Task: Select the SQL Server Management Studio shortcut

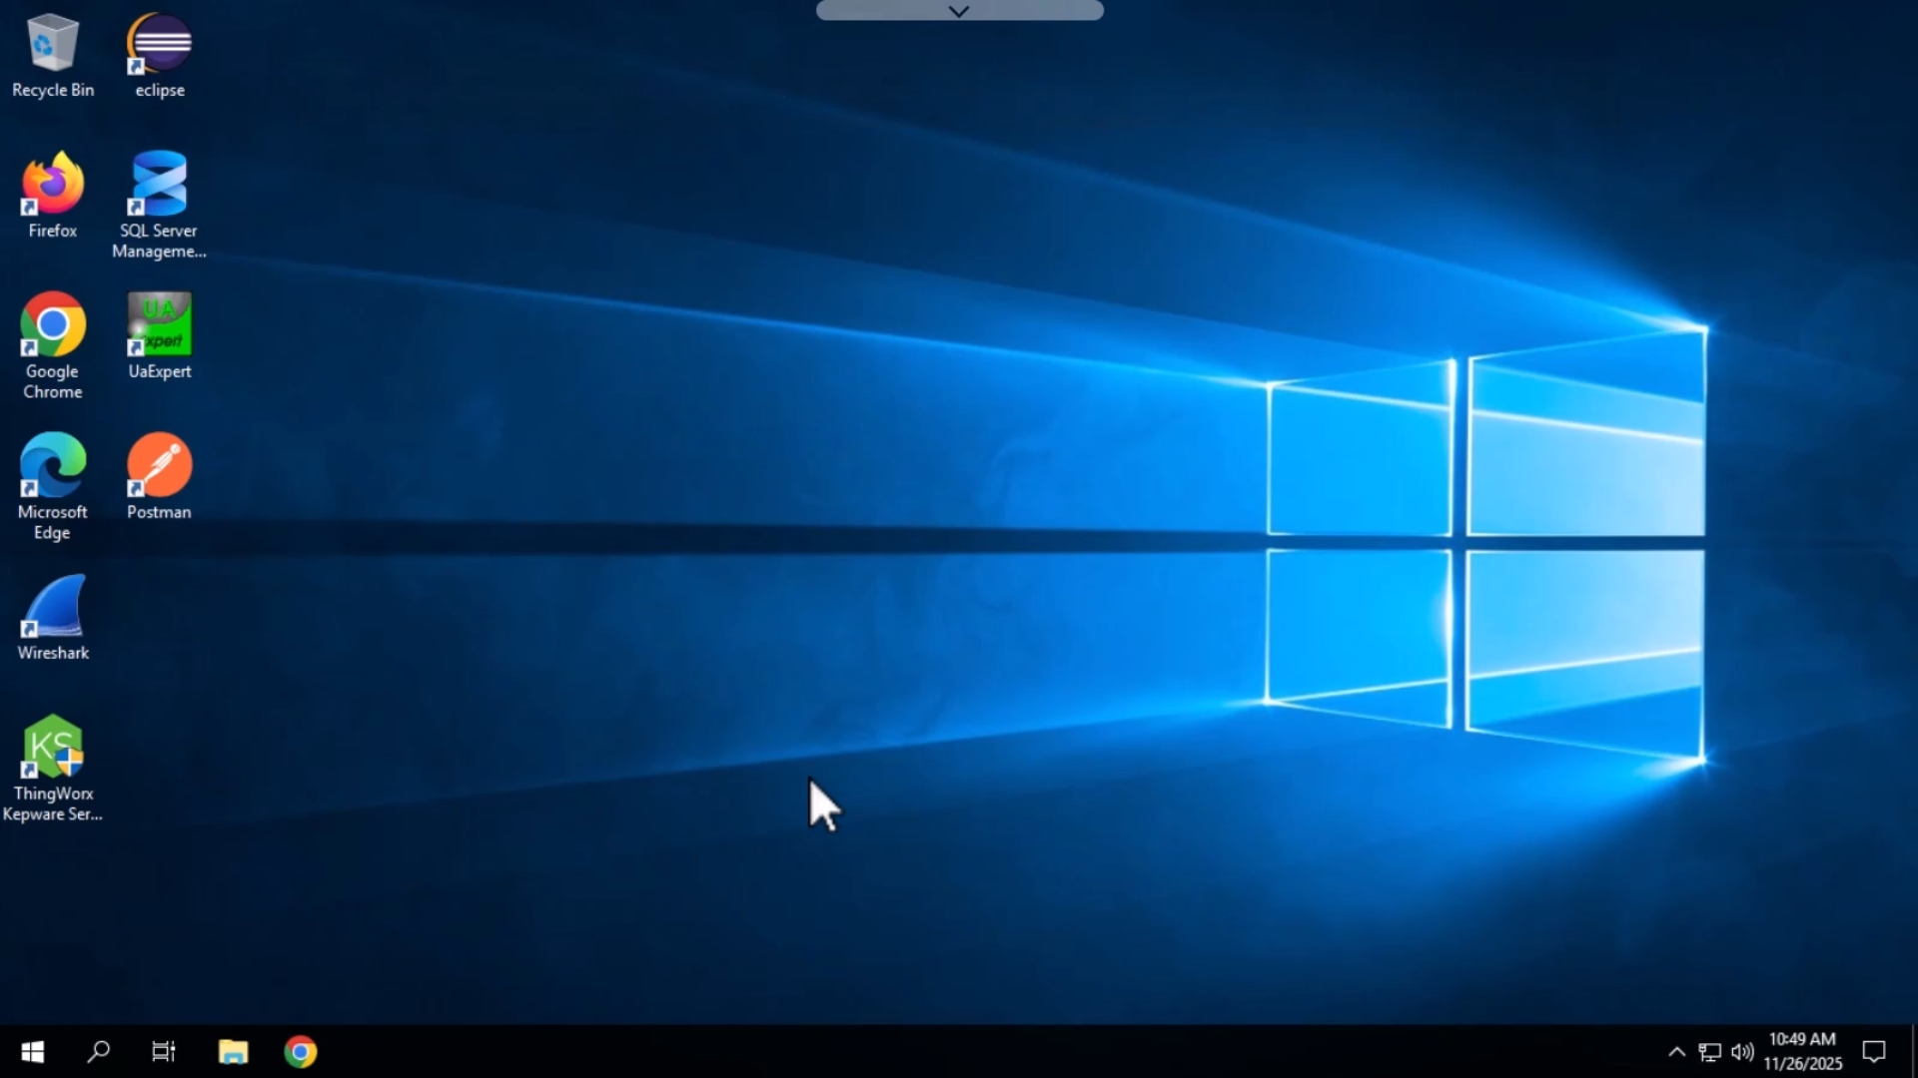Action: [160, 206]
